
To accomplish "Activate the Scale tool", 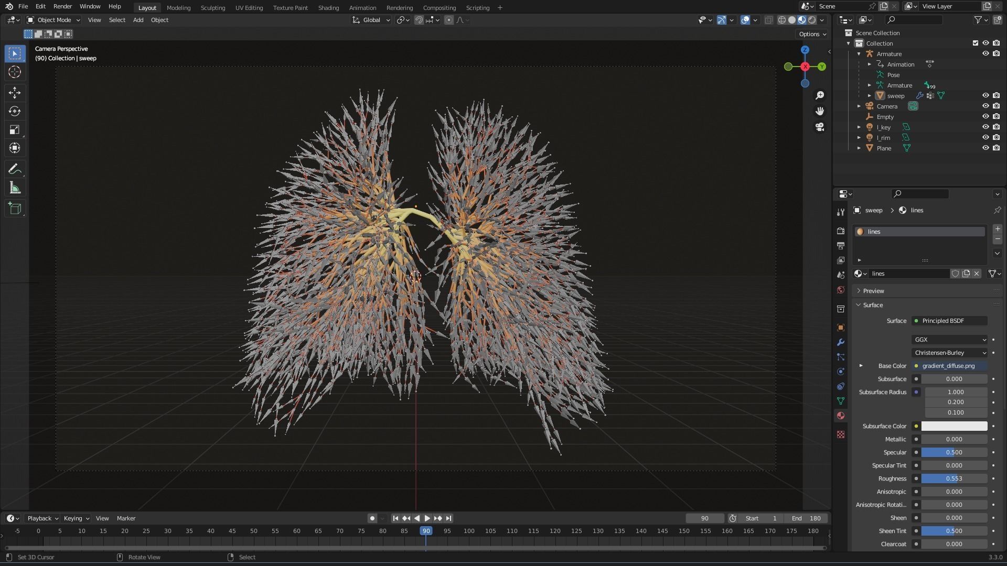I will coord(15,129).
